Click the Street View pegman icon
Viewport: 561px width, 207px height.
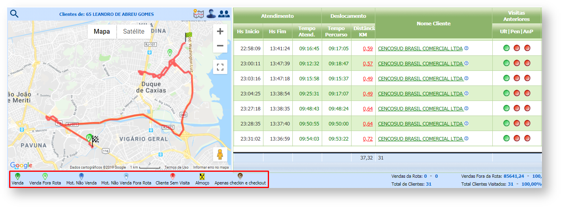(220, 154)
